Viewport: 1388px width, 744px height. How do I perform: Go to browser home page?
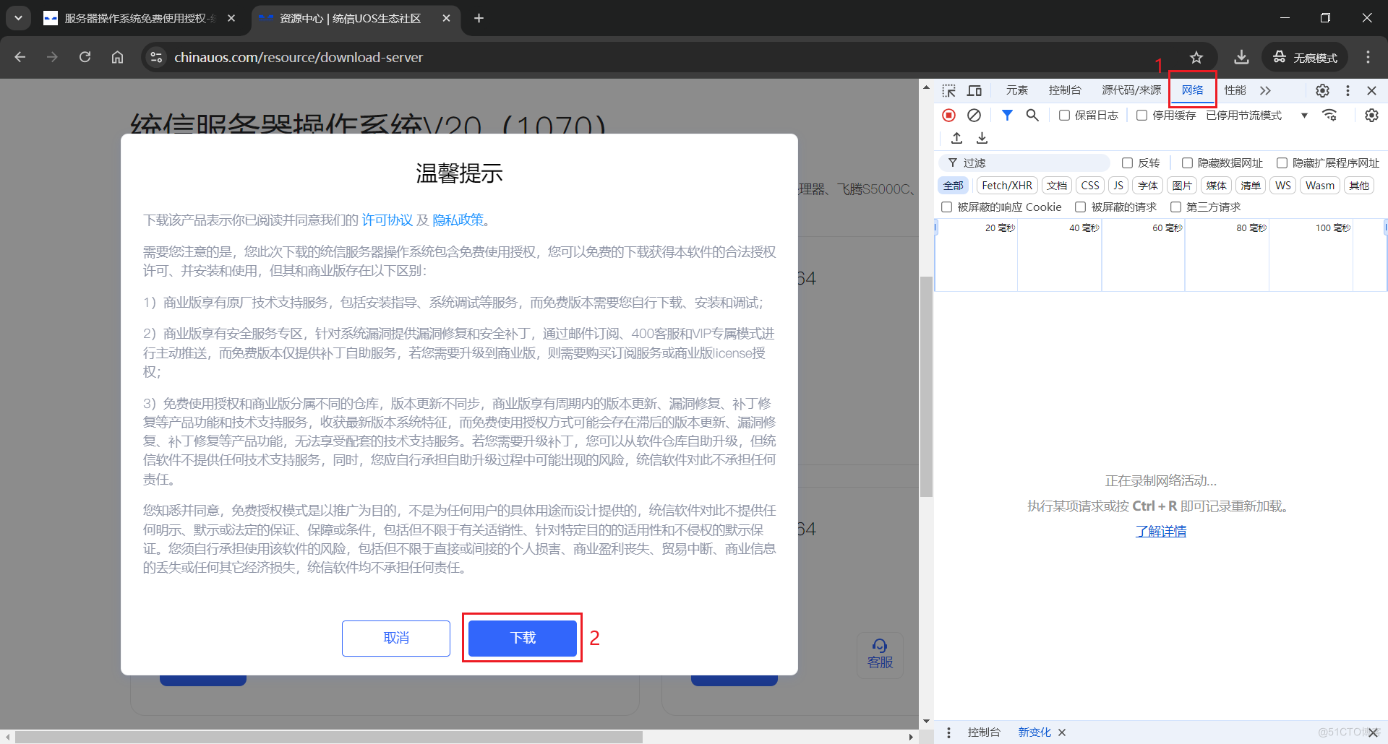(117, 57)
